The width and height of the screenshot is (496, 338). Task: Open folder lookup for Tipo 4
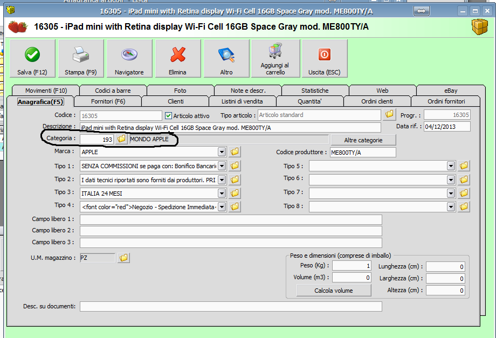[235, 206]
